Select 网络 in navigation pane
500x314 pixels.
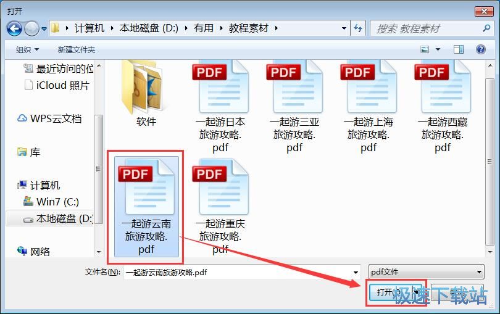pyautogui.click(x=34, y=252)
